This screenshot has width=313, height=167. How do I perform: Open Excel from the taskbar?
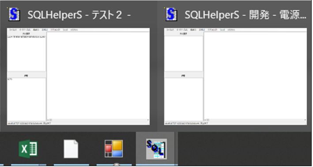28,149
